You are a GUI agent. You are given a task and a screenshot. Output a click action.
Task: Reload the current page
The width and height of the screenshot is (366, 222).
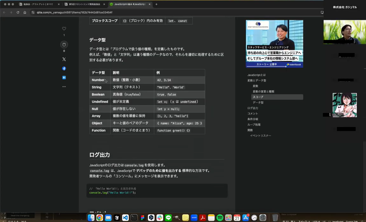point(18,12)
